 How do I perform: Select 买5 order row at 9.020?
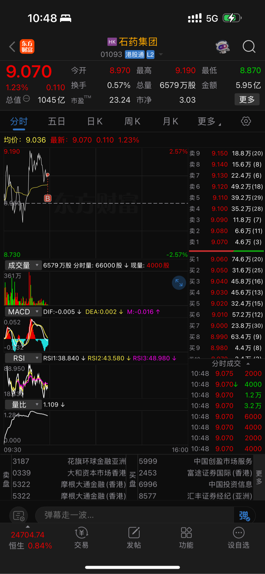pyautogui.click(x=226, y=304)
